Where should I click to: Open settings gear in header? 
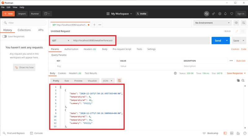click(220, 14)
